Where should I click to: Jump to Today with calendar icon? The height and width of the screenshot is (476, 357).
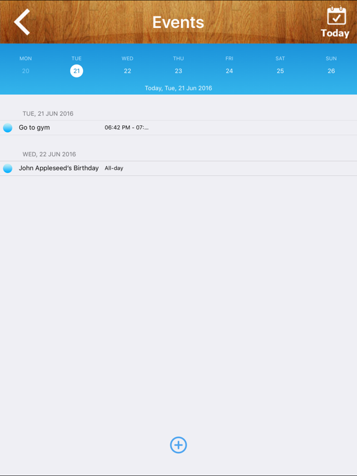tap(335, 22)
